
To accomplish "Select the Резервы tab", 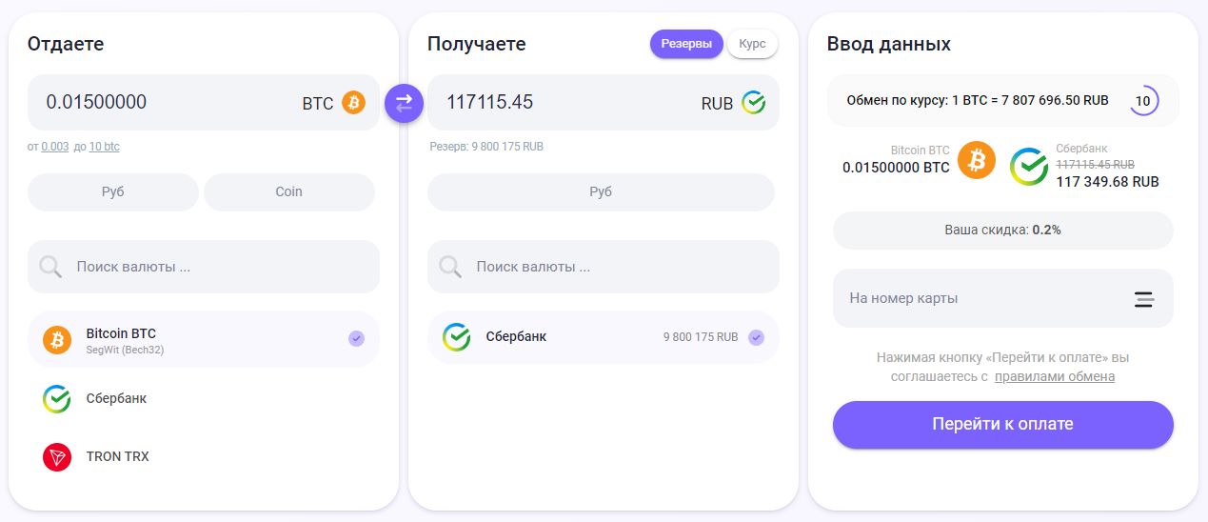I will tap(685, 44).
